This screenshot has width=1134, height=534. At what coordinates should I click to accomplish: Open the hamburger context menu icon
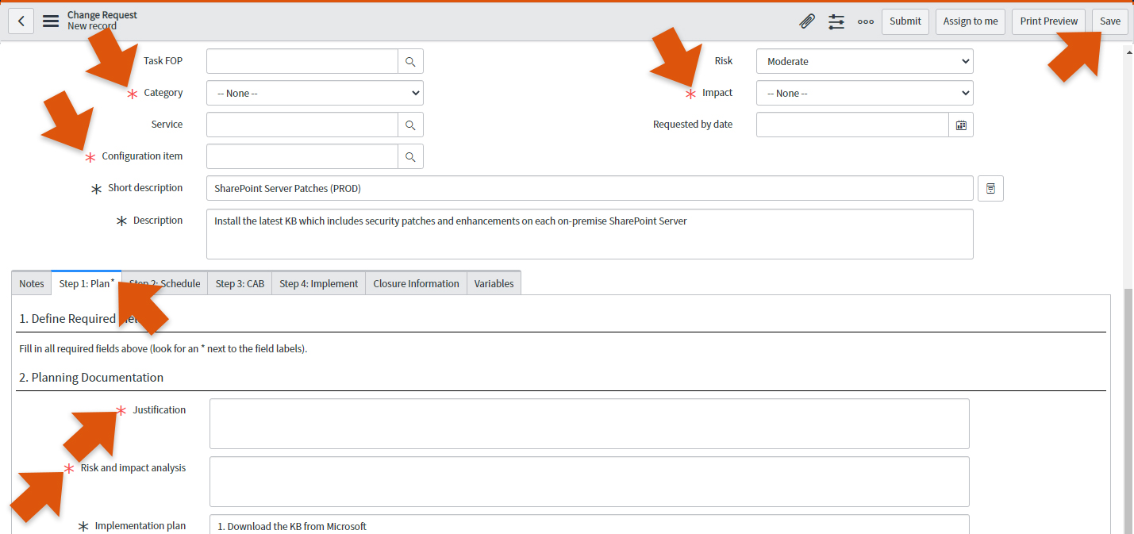click(51, 21)
